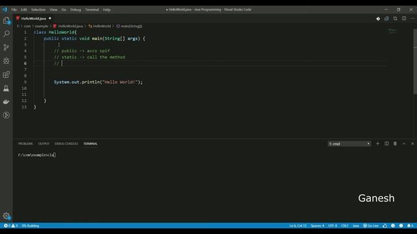Click the first round icon after thumbs-up in status bar
This screenshot has width=417, height=234.
[393, 226]
